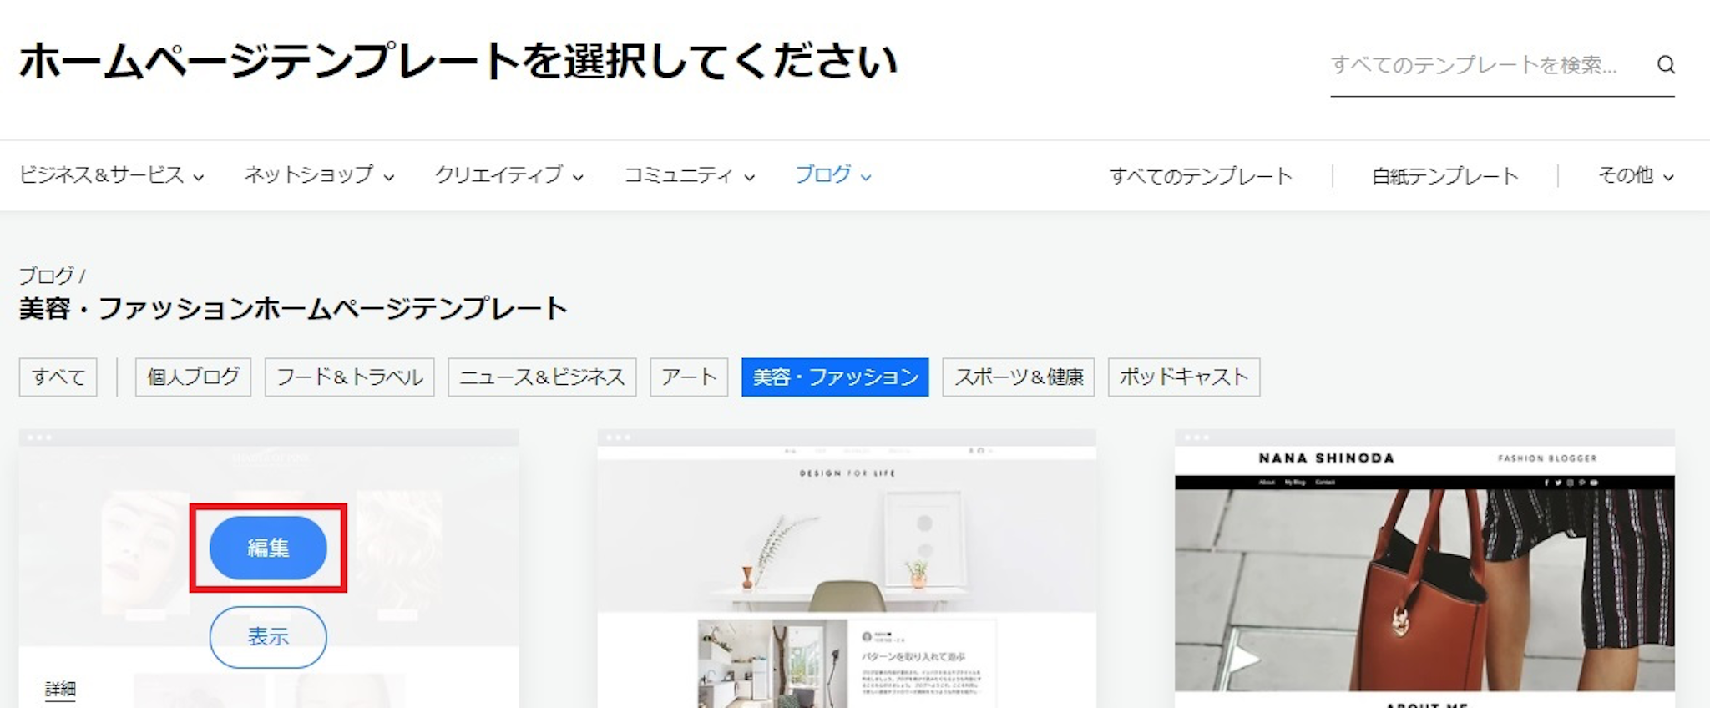1710x708 pixels.
Task: Select the スポーツ&健康 filter tab
Action: pyautogui.click(x=1019, y=377)
